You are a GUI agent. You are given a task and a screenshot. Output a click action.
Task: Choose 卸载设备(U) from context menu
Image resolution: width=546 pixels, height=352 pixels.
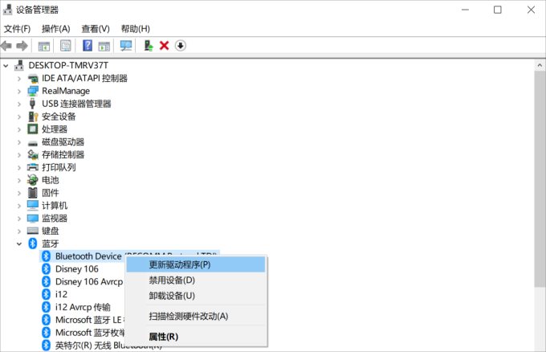[196, 296]
